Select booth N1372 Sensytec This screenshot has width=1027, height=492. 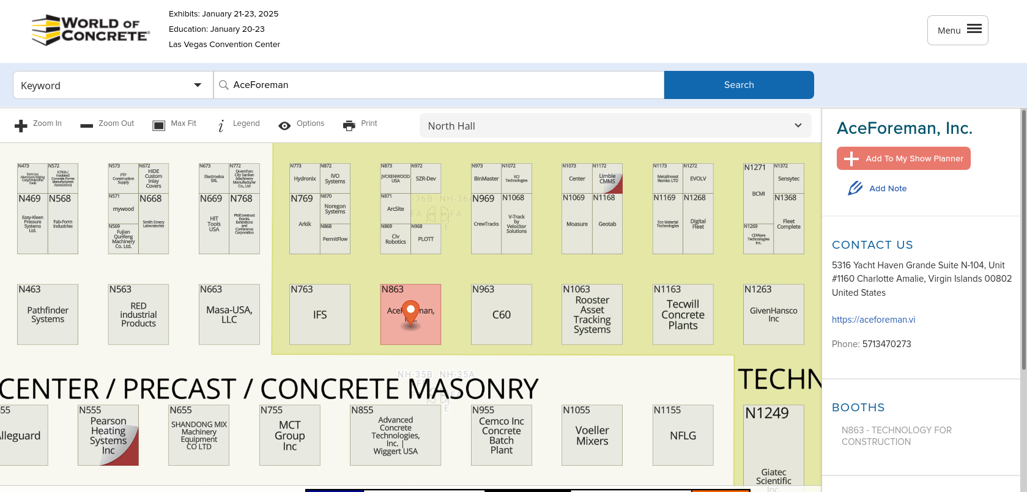[789, 178]
